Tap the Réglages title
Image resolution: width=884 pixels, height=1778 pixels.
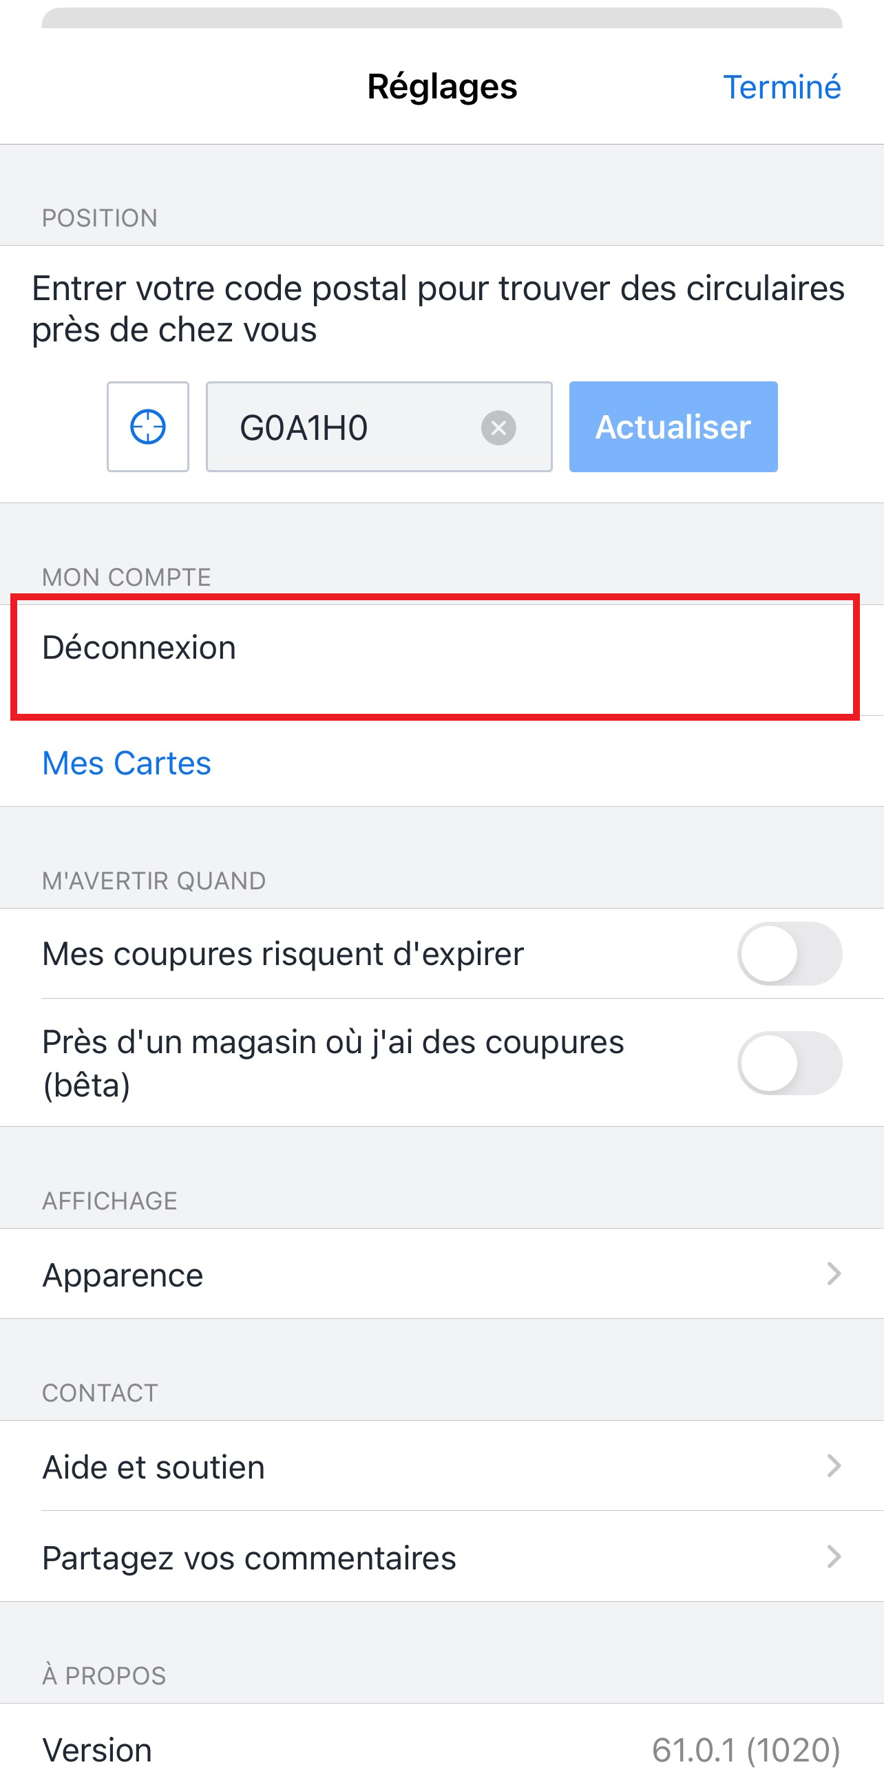[441, 87]
